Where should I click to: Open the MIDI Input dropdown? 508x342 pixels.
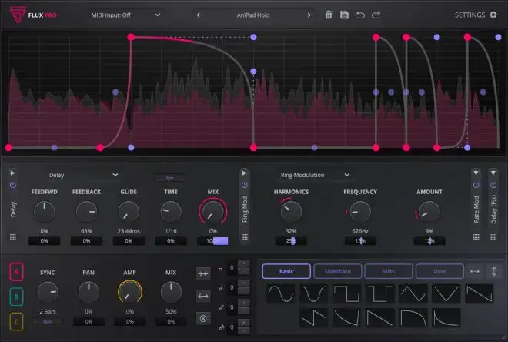click(125, 15)
